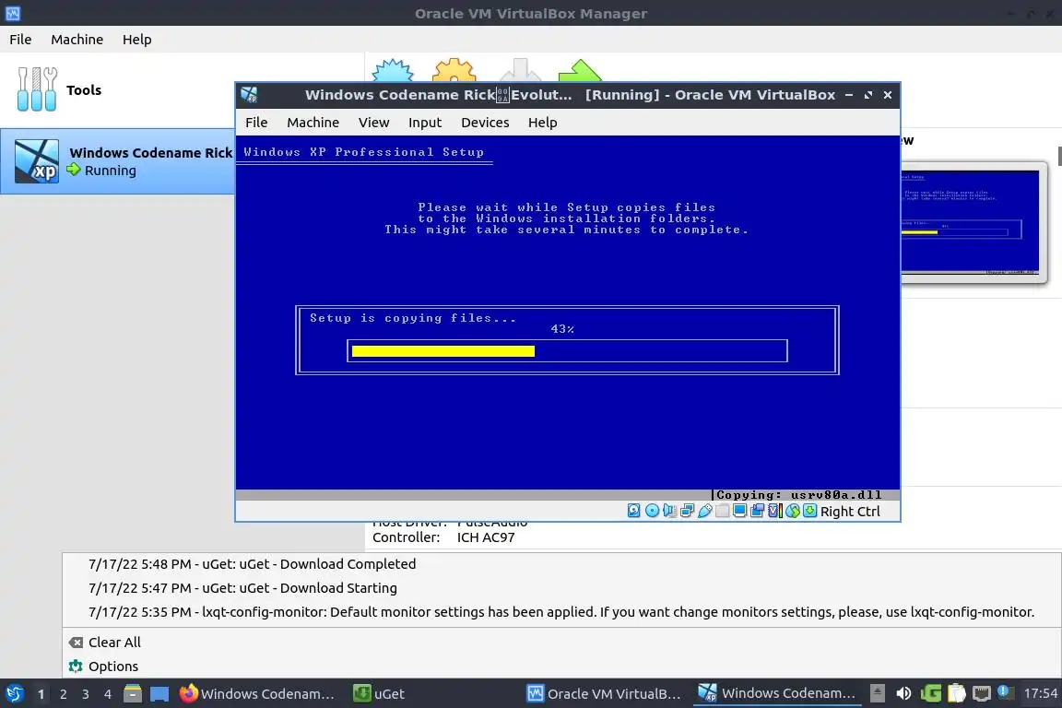The width and height of the screenshot is (1062, 708).
Task: Switch to the uGet window in the taskbar
Action: pos(379,693)
